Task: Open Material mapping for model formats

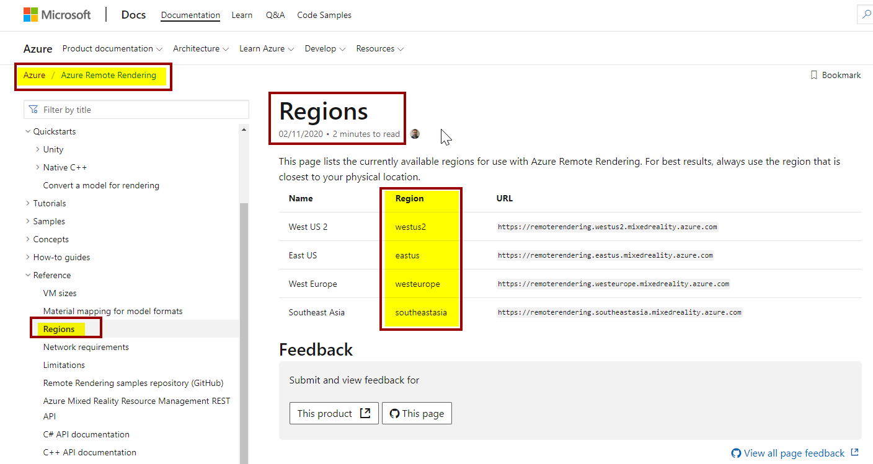Action: tap(113, 311)
